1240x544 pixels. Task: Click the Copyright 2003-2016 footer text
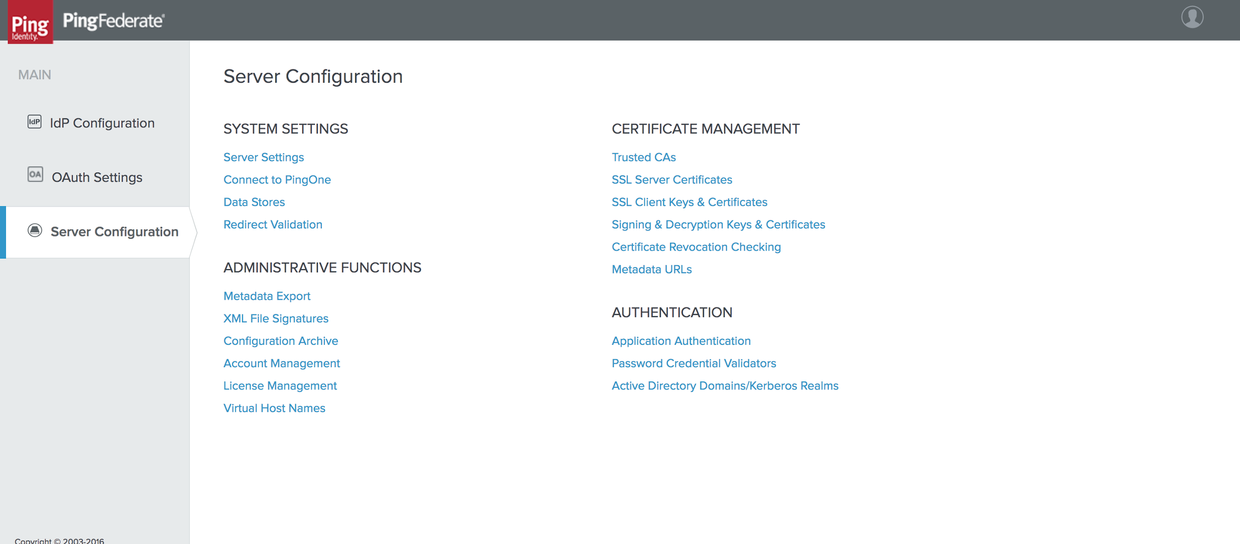pyautogui.click(x=60, y=541)
